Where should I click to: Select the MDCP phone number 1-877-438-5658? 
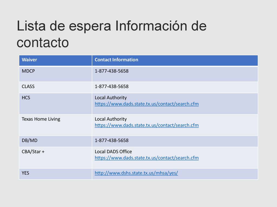[112, 71]
